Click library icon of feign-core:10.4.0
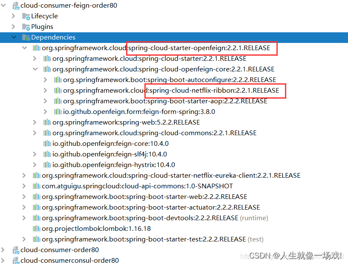Screen dimensions: 348x264 (x=47, y=144)
